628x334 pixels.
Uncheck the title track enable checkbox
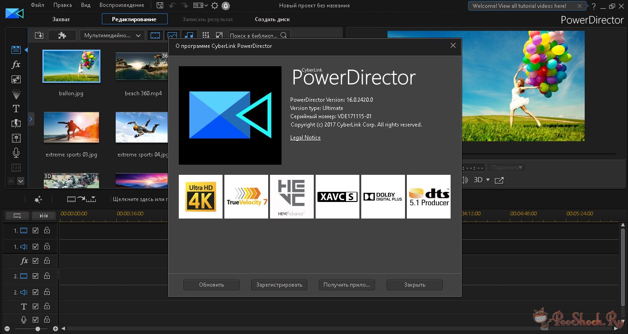35,306
